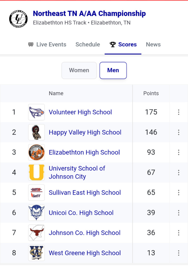Switch scores to Women

point(79,70)
